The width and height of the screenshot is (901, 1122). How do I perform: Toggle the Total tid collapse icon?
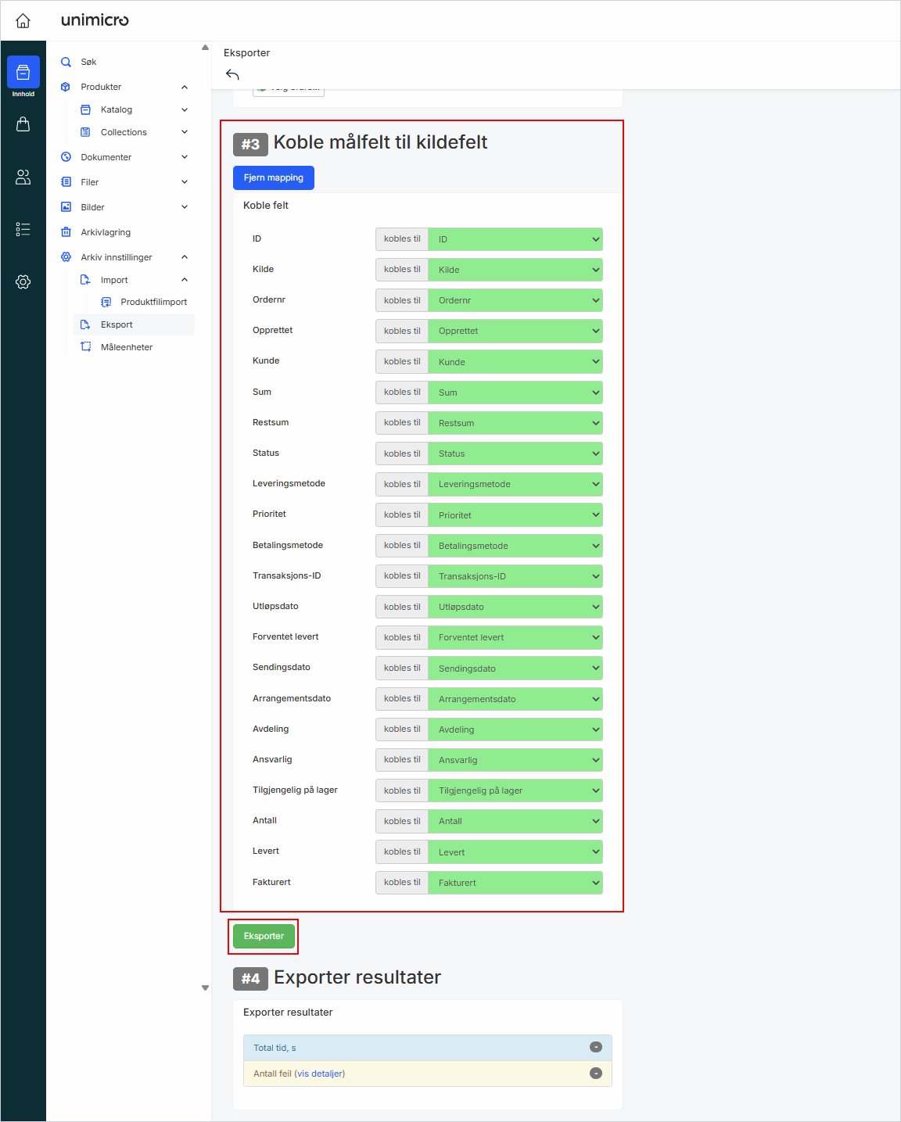[x=595, y=1047]
